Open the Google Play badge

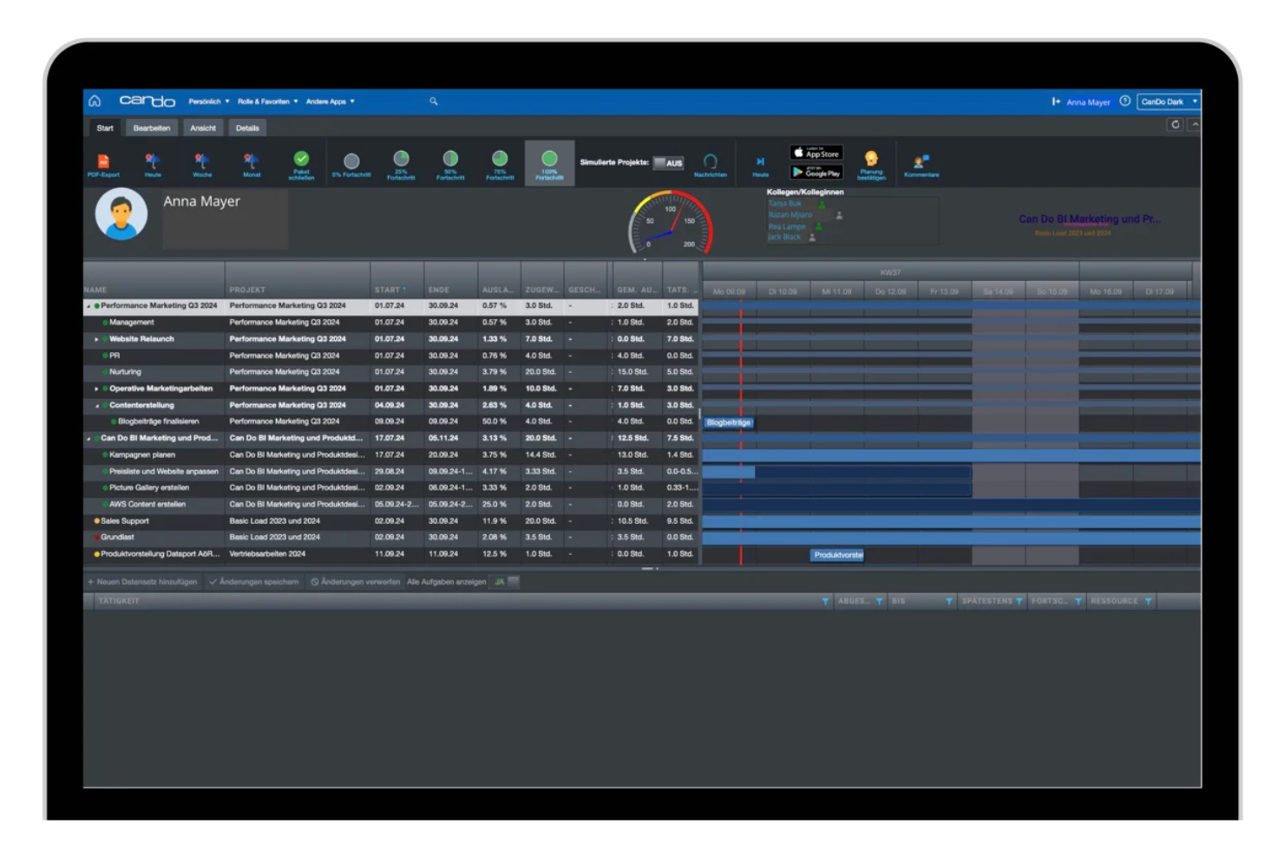click(816, 173)
